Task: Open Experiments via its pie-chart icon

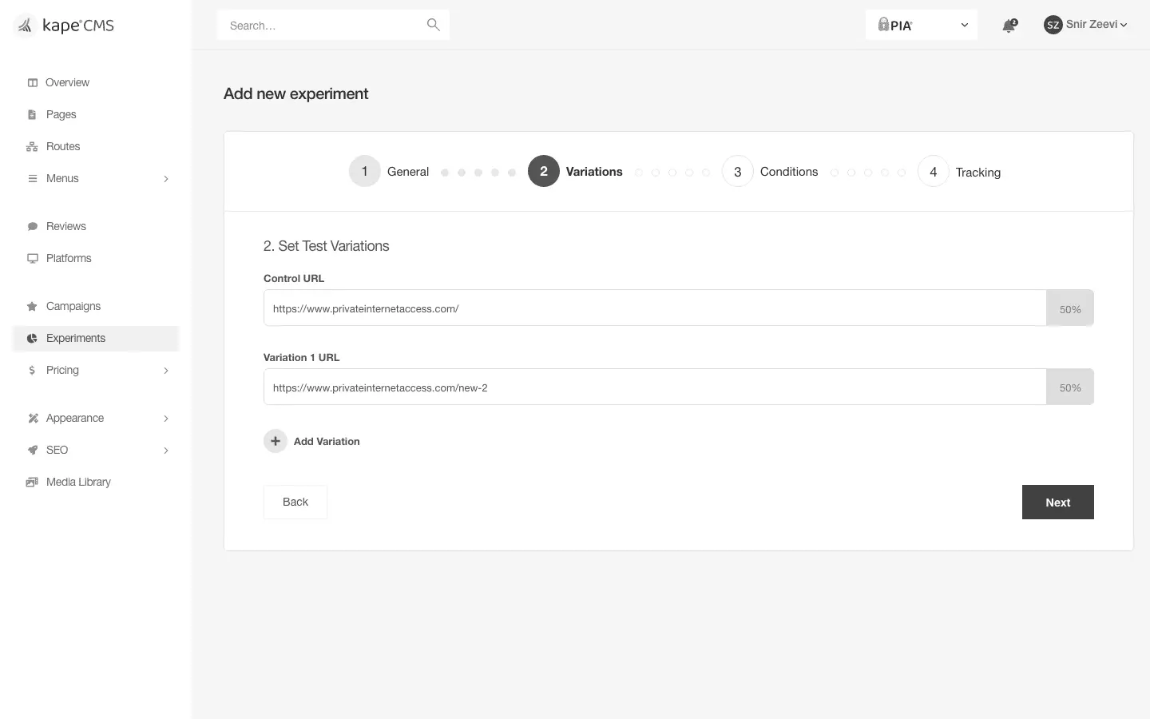Action: click(x=32, y=338)
